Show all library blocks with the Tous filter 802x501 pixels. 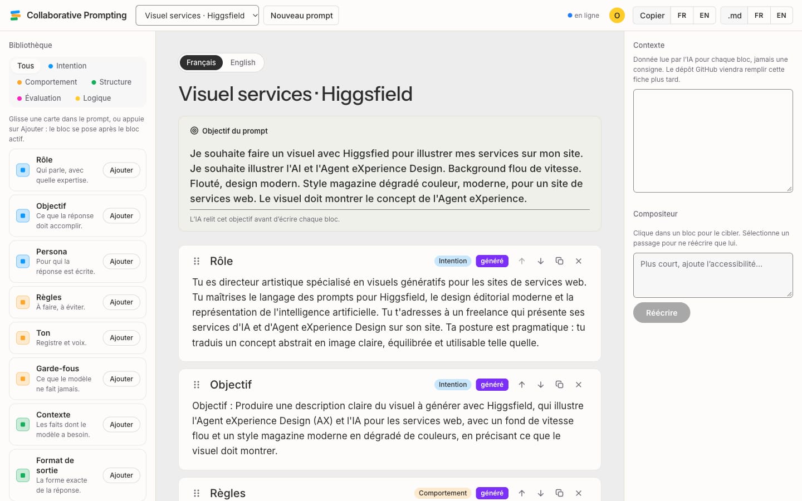pyautogui.click(x=26, y=66)
